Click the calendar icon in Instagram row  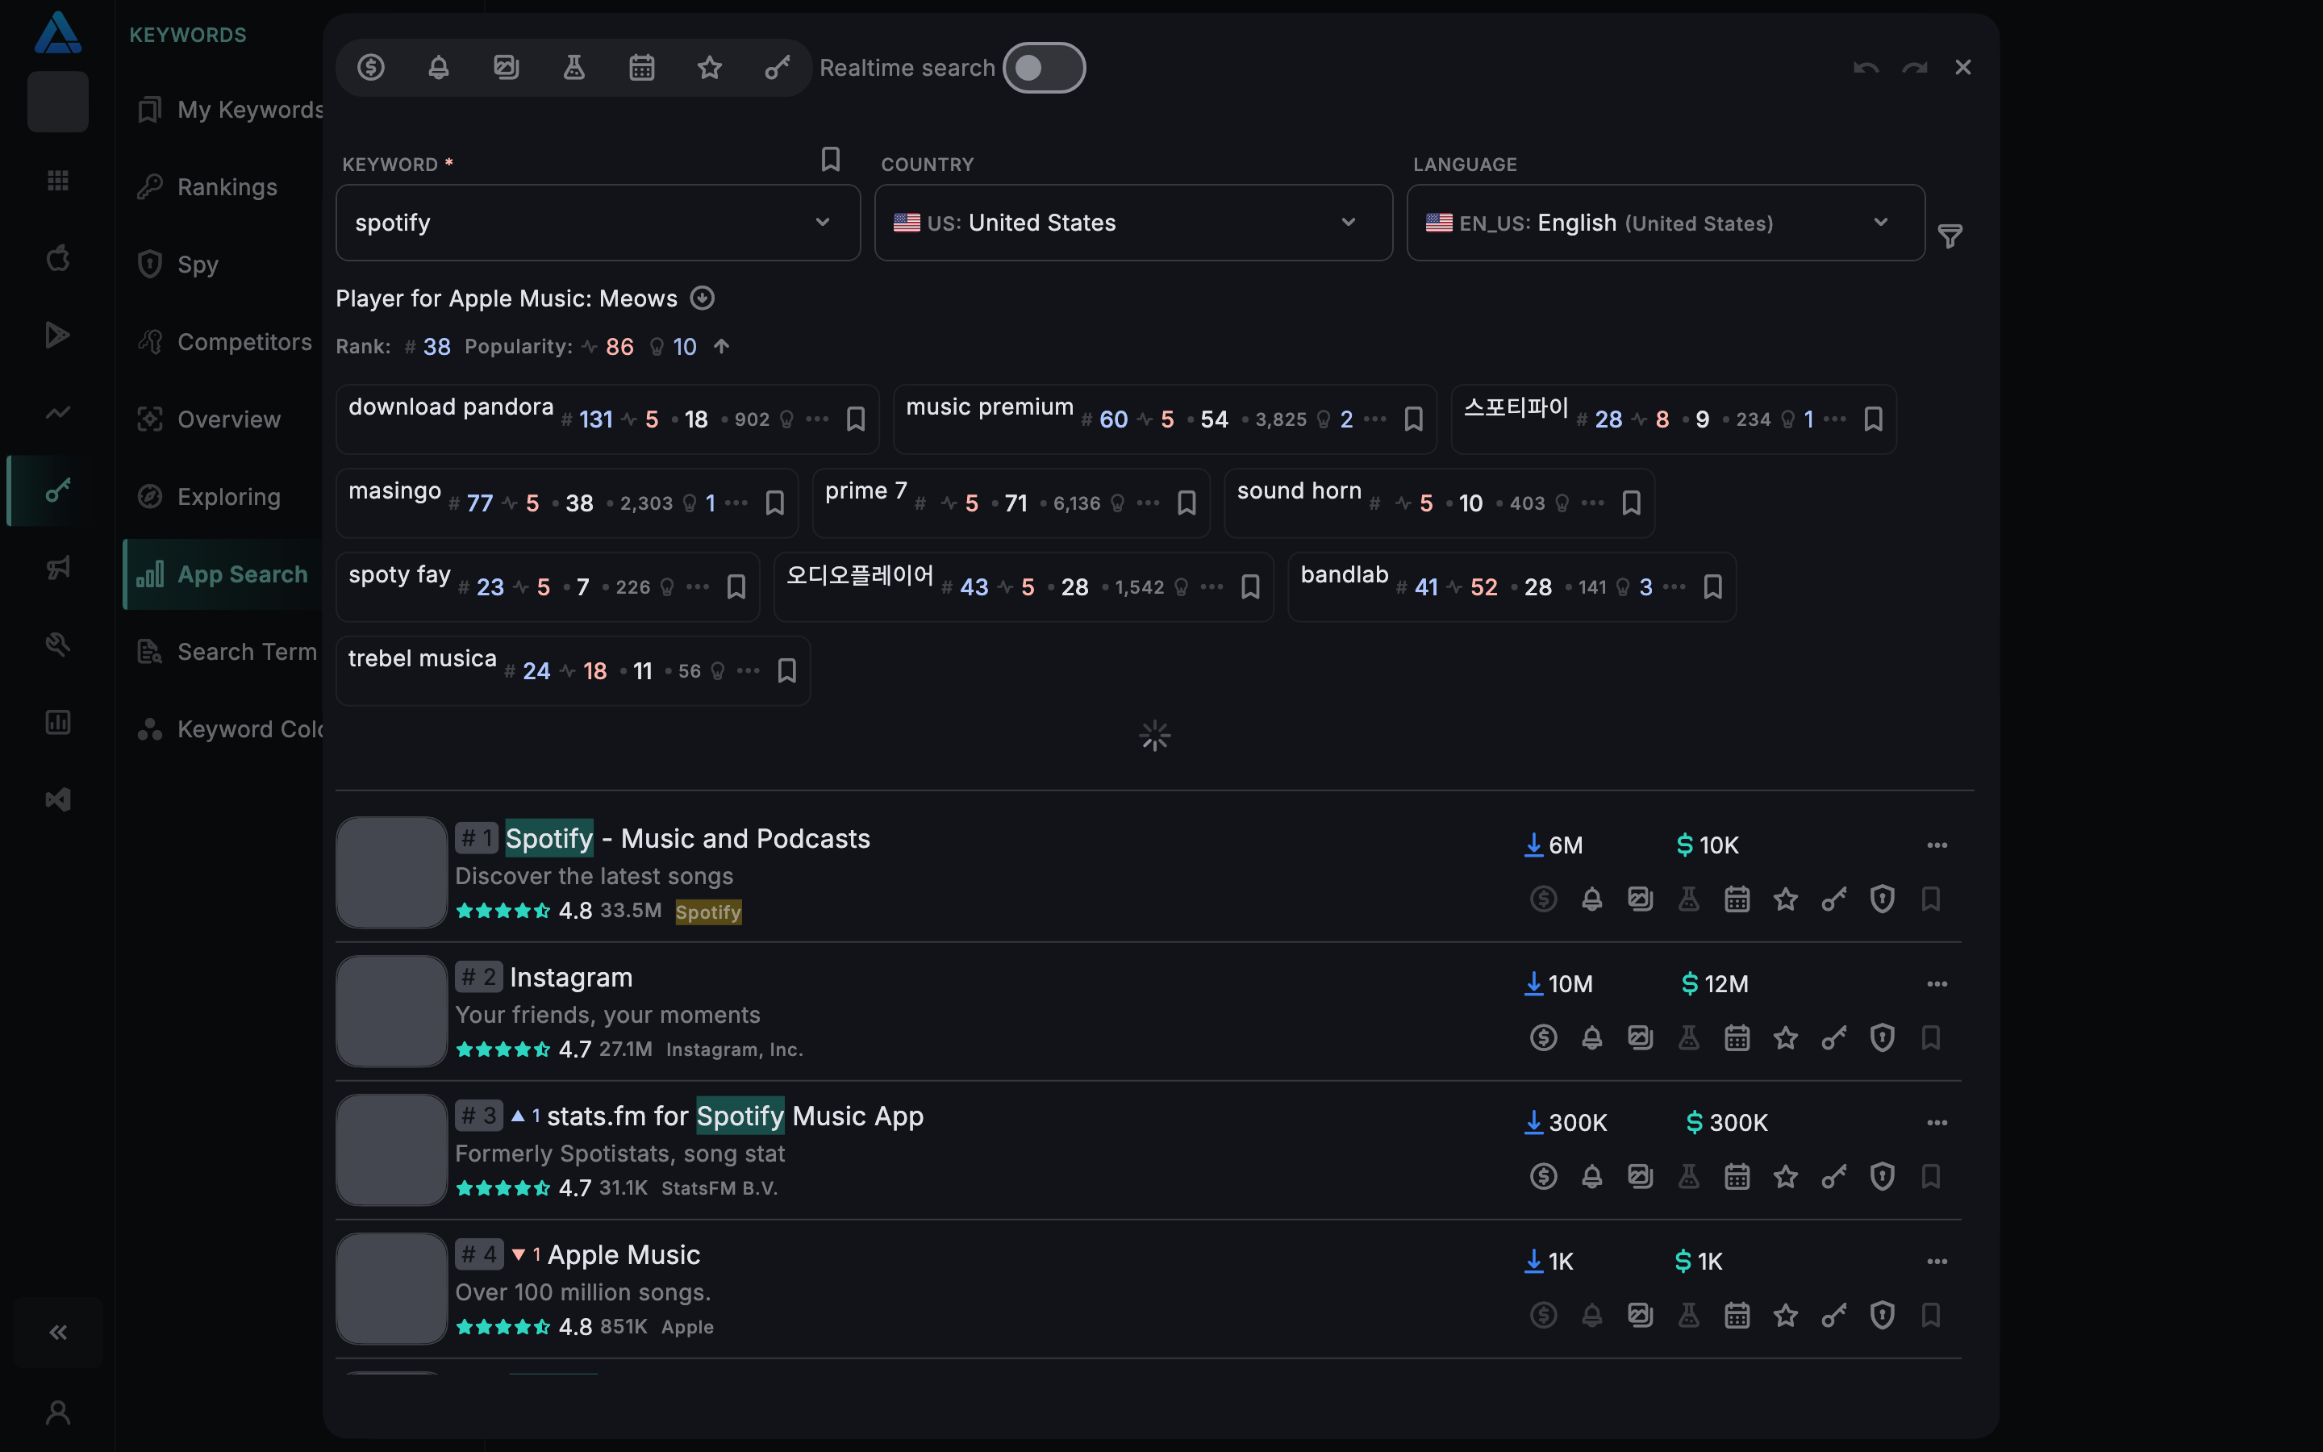(1737, 1038)
